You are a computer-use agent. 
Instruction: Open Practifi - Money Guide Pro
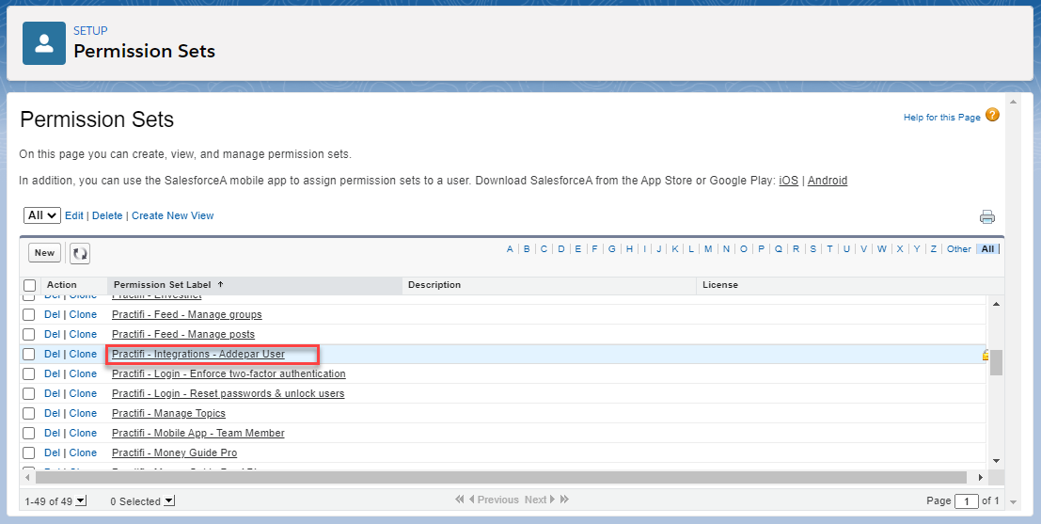point(174,453)
